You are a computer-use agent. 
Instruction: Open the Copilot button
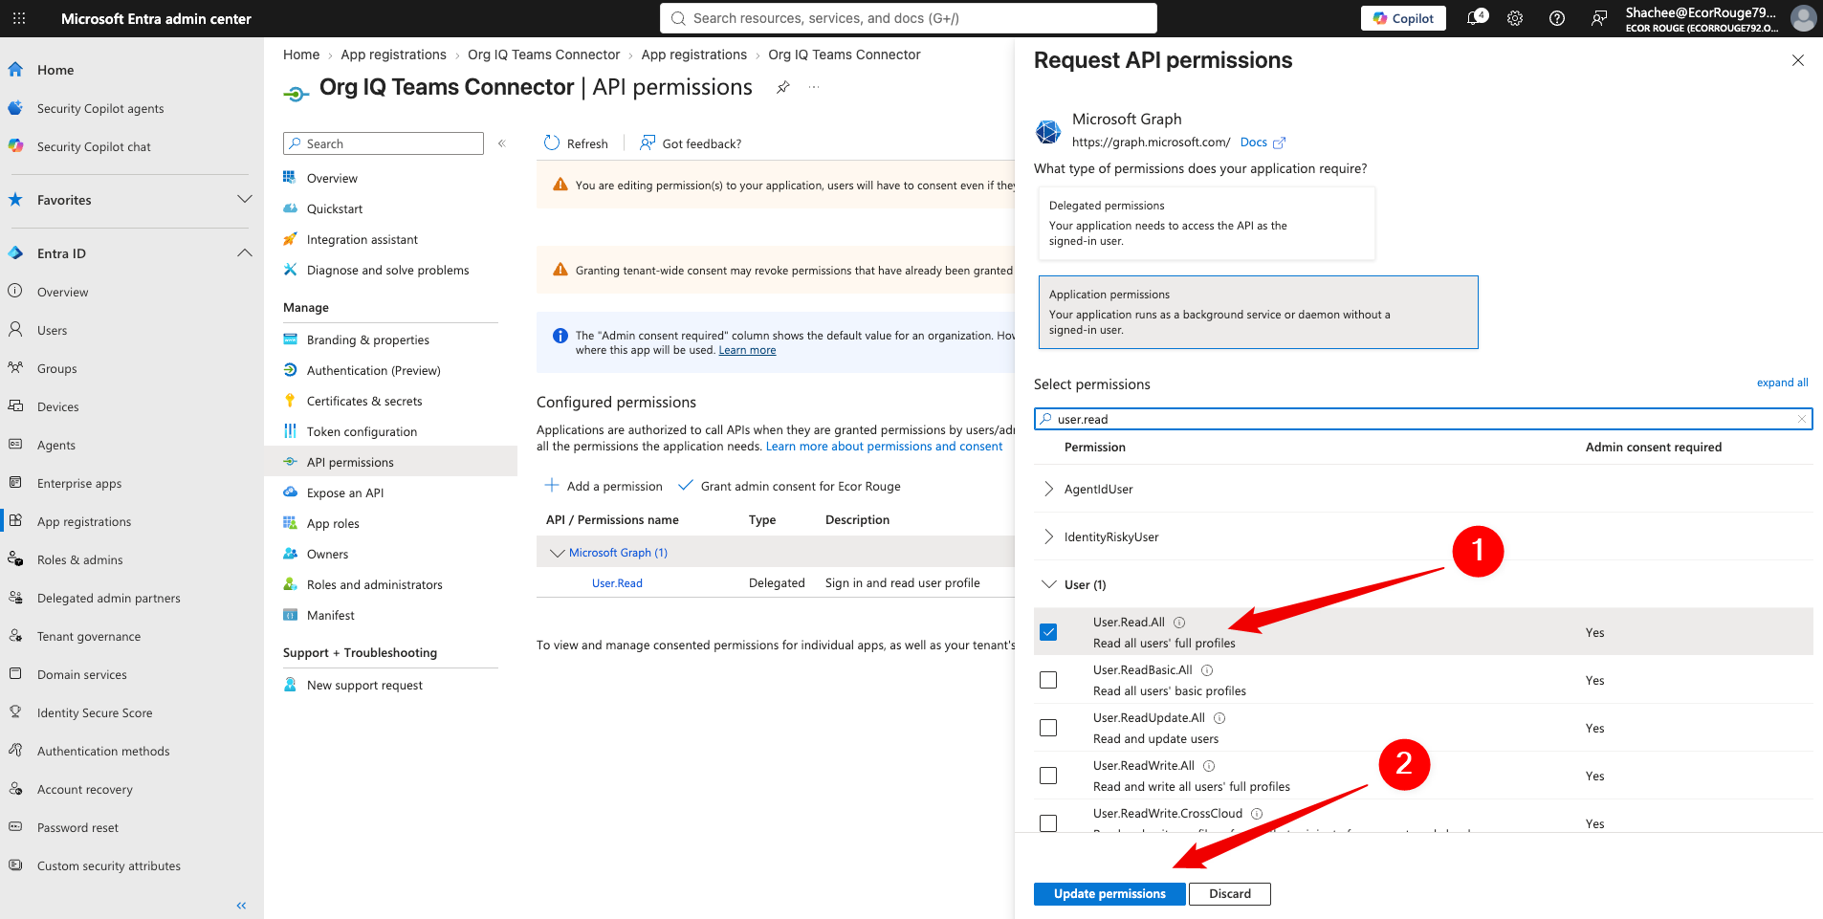click(1403, 18)
